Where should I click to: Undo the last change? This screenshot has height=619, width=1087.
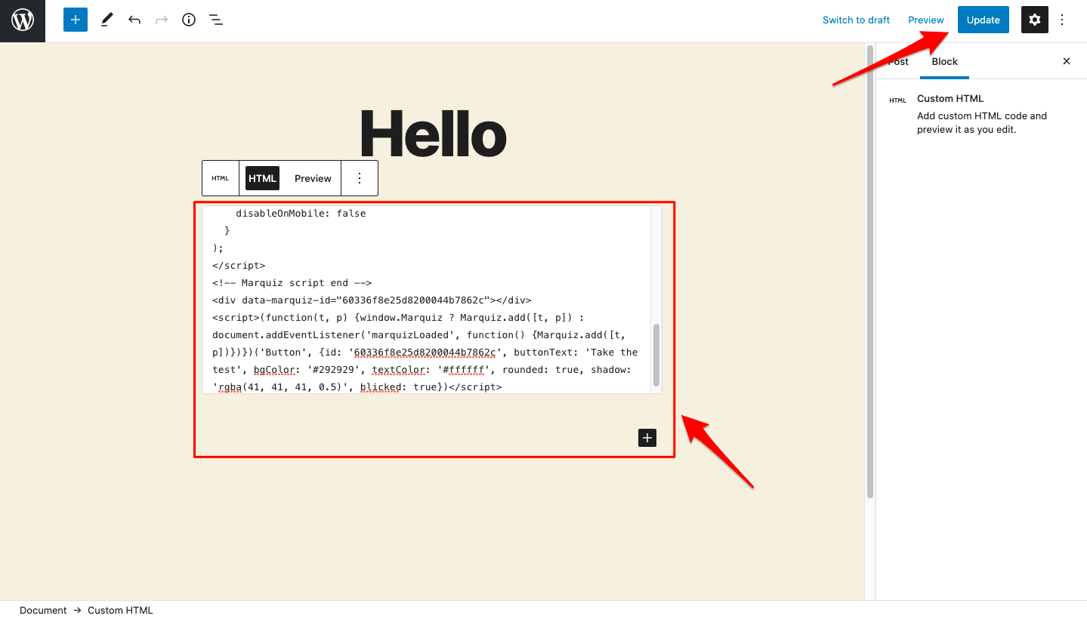click(134, 20)
